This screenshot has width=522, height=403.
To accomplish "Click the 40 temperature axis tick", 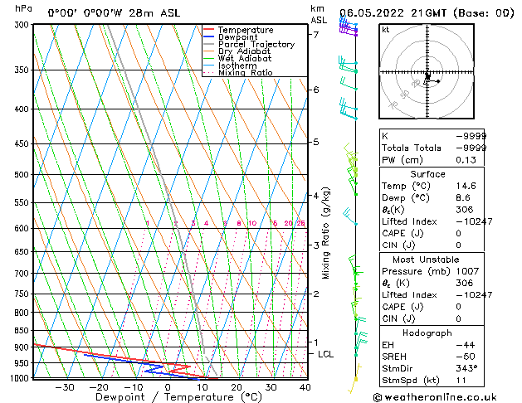I will 305,387.
